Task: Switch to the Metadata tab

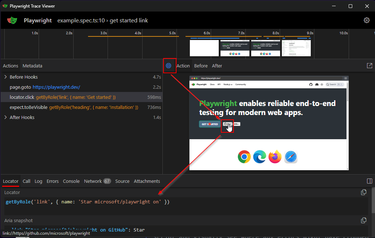Action: [x=32, y=66]
